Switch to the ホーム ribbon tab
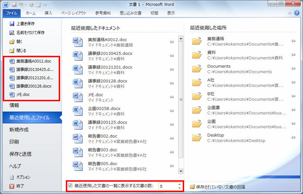The image size is (303, 194). point(30,13)
